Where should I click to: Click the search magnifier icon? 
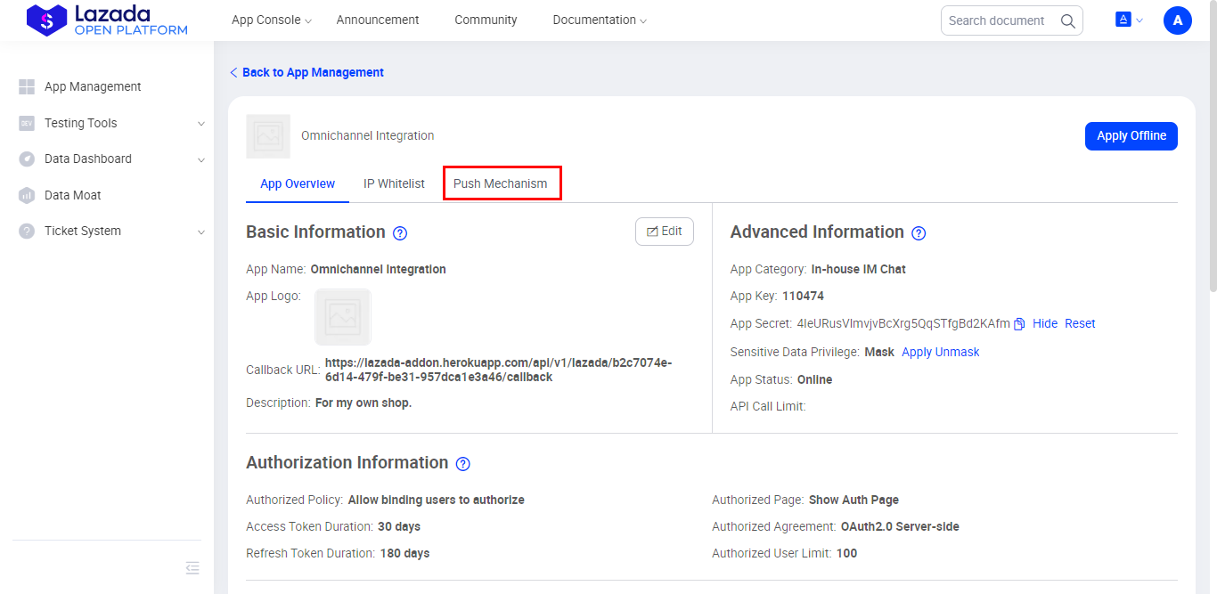(1067, 20)
